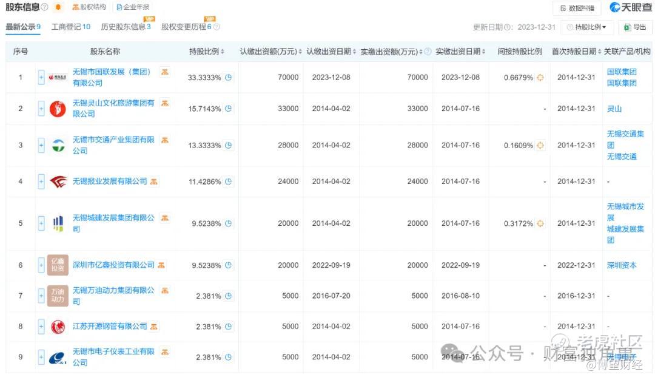Expand row 4 无锡报业发展 plus button
655x380 pixels.
(41, 182)
